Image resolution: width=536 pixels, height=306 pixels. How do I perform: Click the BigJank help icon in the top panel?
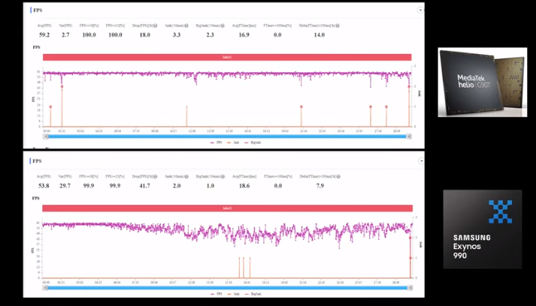pyautogui.click(x=223, y=25)
